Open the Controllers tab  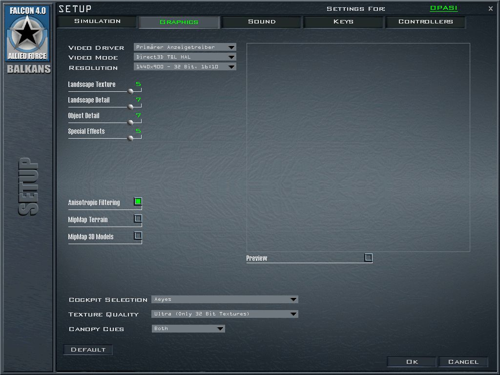(425, 21)
